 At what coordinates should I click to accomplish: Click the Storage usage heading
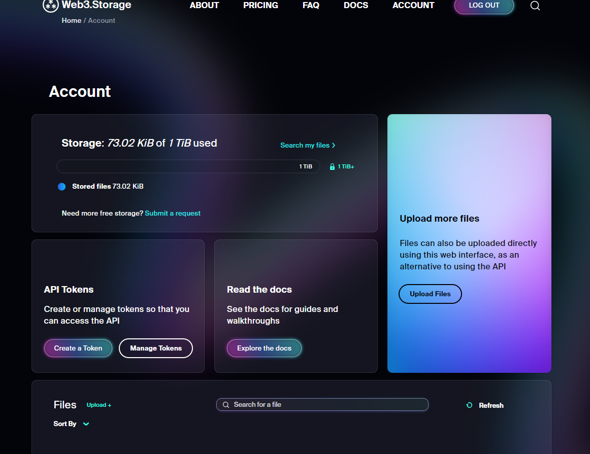pyautogui.click(x=139, y=143)
